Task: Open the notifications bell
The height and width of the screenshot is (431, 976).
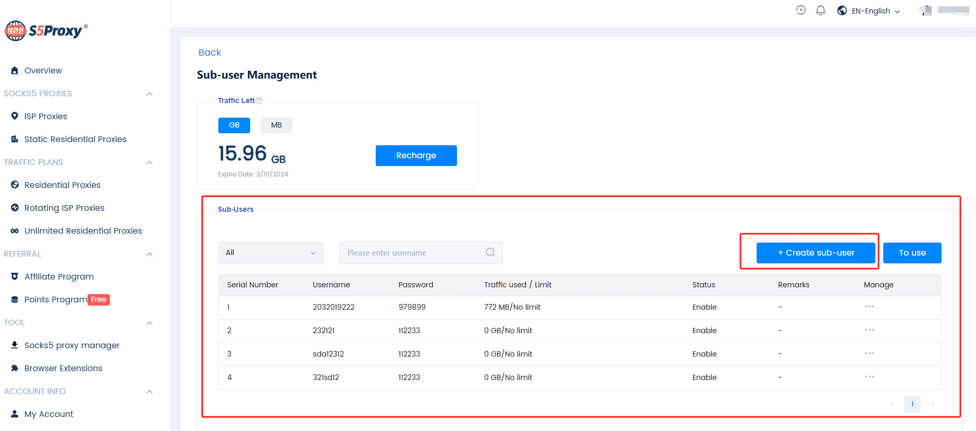Action: [821, 10]
